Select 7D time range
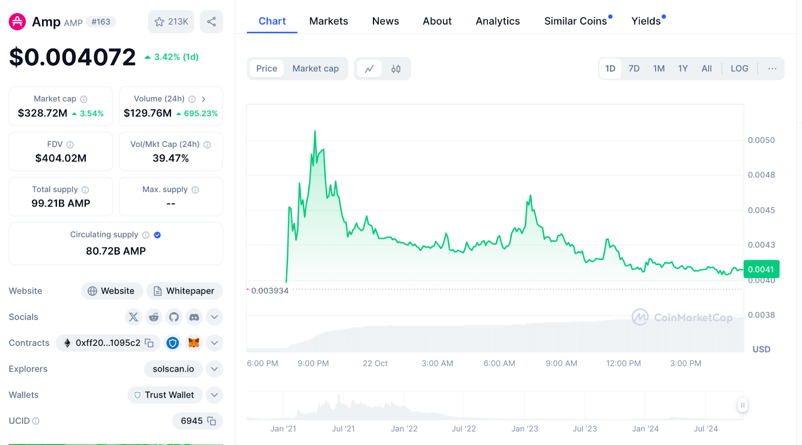The height and width of the screenshot is (445, 802). tap(634, 69)
